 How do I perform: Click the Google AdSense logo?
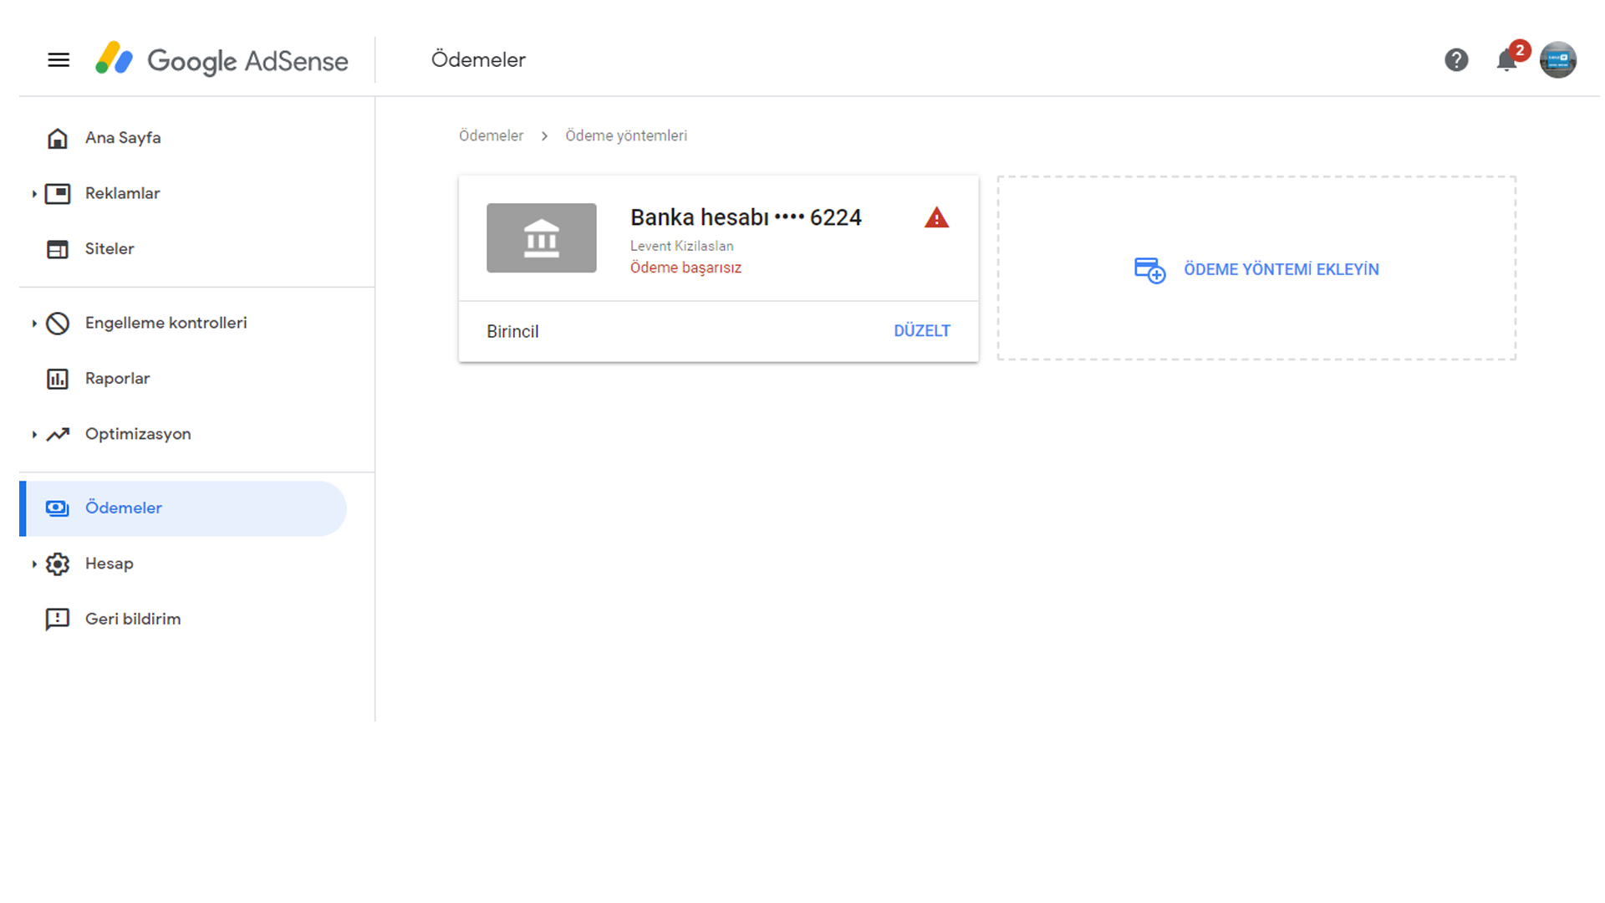coord(222,60)
